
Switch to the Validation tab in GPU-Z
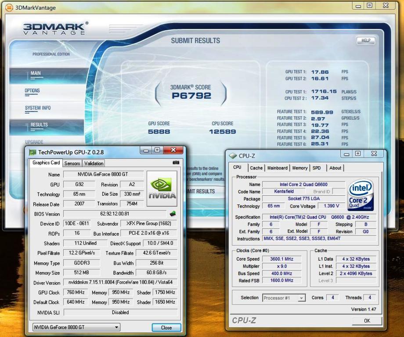(94, 163)
